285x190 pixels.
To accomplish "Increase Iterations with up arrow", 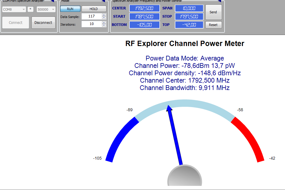I will pyautogui.click(x=104, y=22).
